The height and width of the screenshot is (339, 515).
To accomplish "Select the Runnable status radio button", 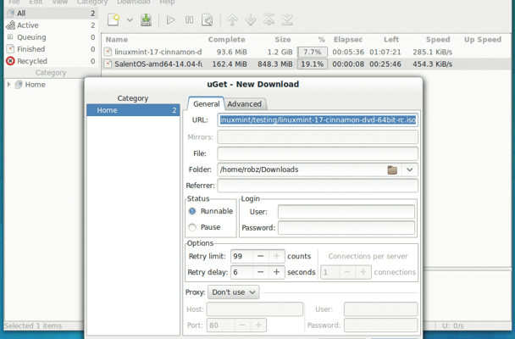I will [x=192, y=211].
